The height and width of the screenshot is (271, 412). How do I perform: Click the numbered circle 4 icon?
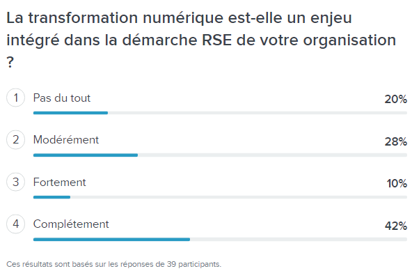click(x=16, y=224)
